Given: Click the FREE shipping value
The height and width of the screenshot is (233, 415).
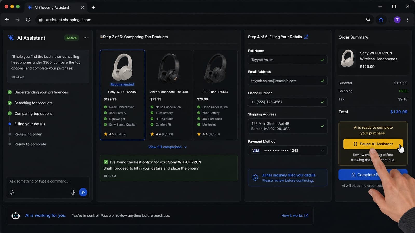Looking at the screenshot, I should pyautogui.click(x=403, y=91).
